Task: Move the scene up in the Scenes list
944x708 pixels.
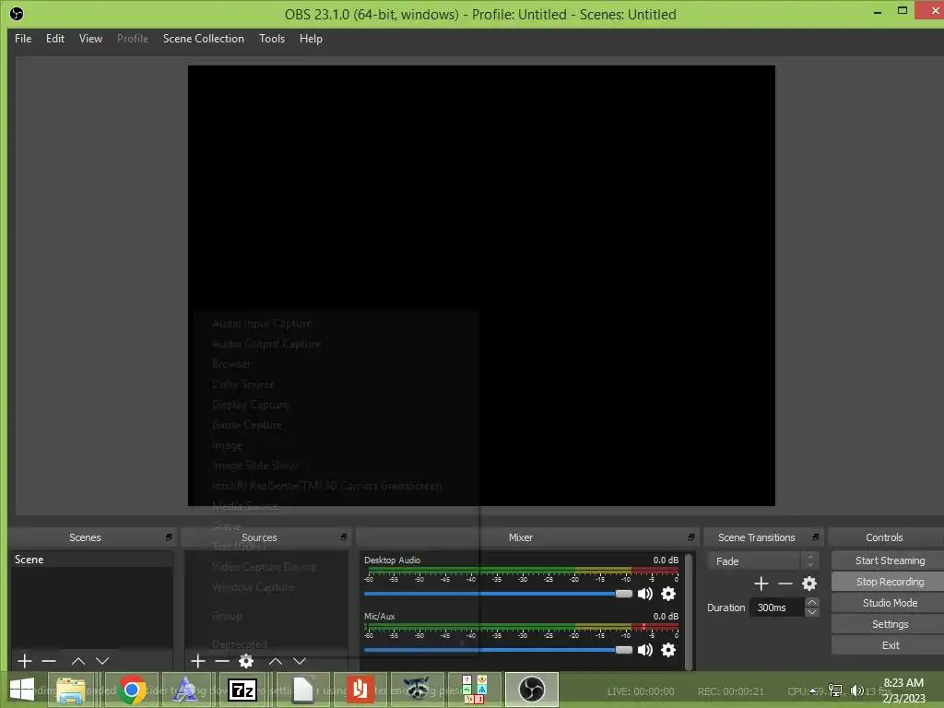Action: click(x=78, y=661)
